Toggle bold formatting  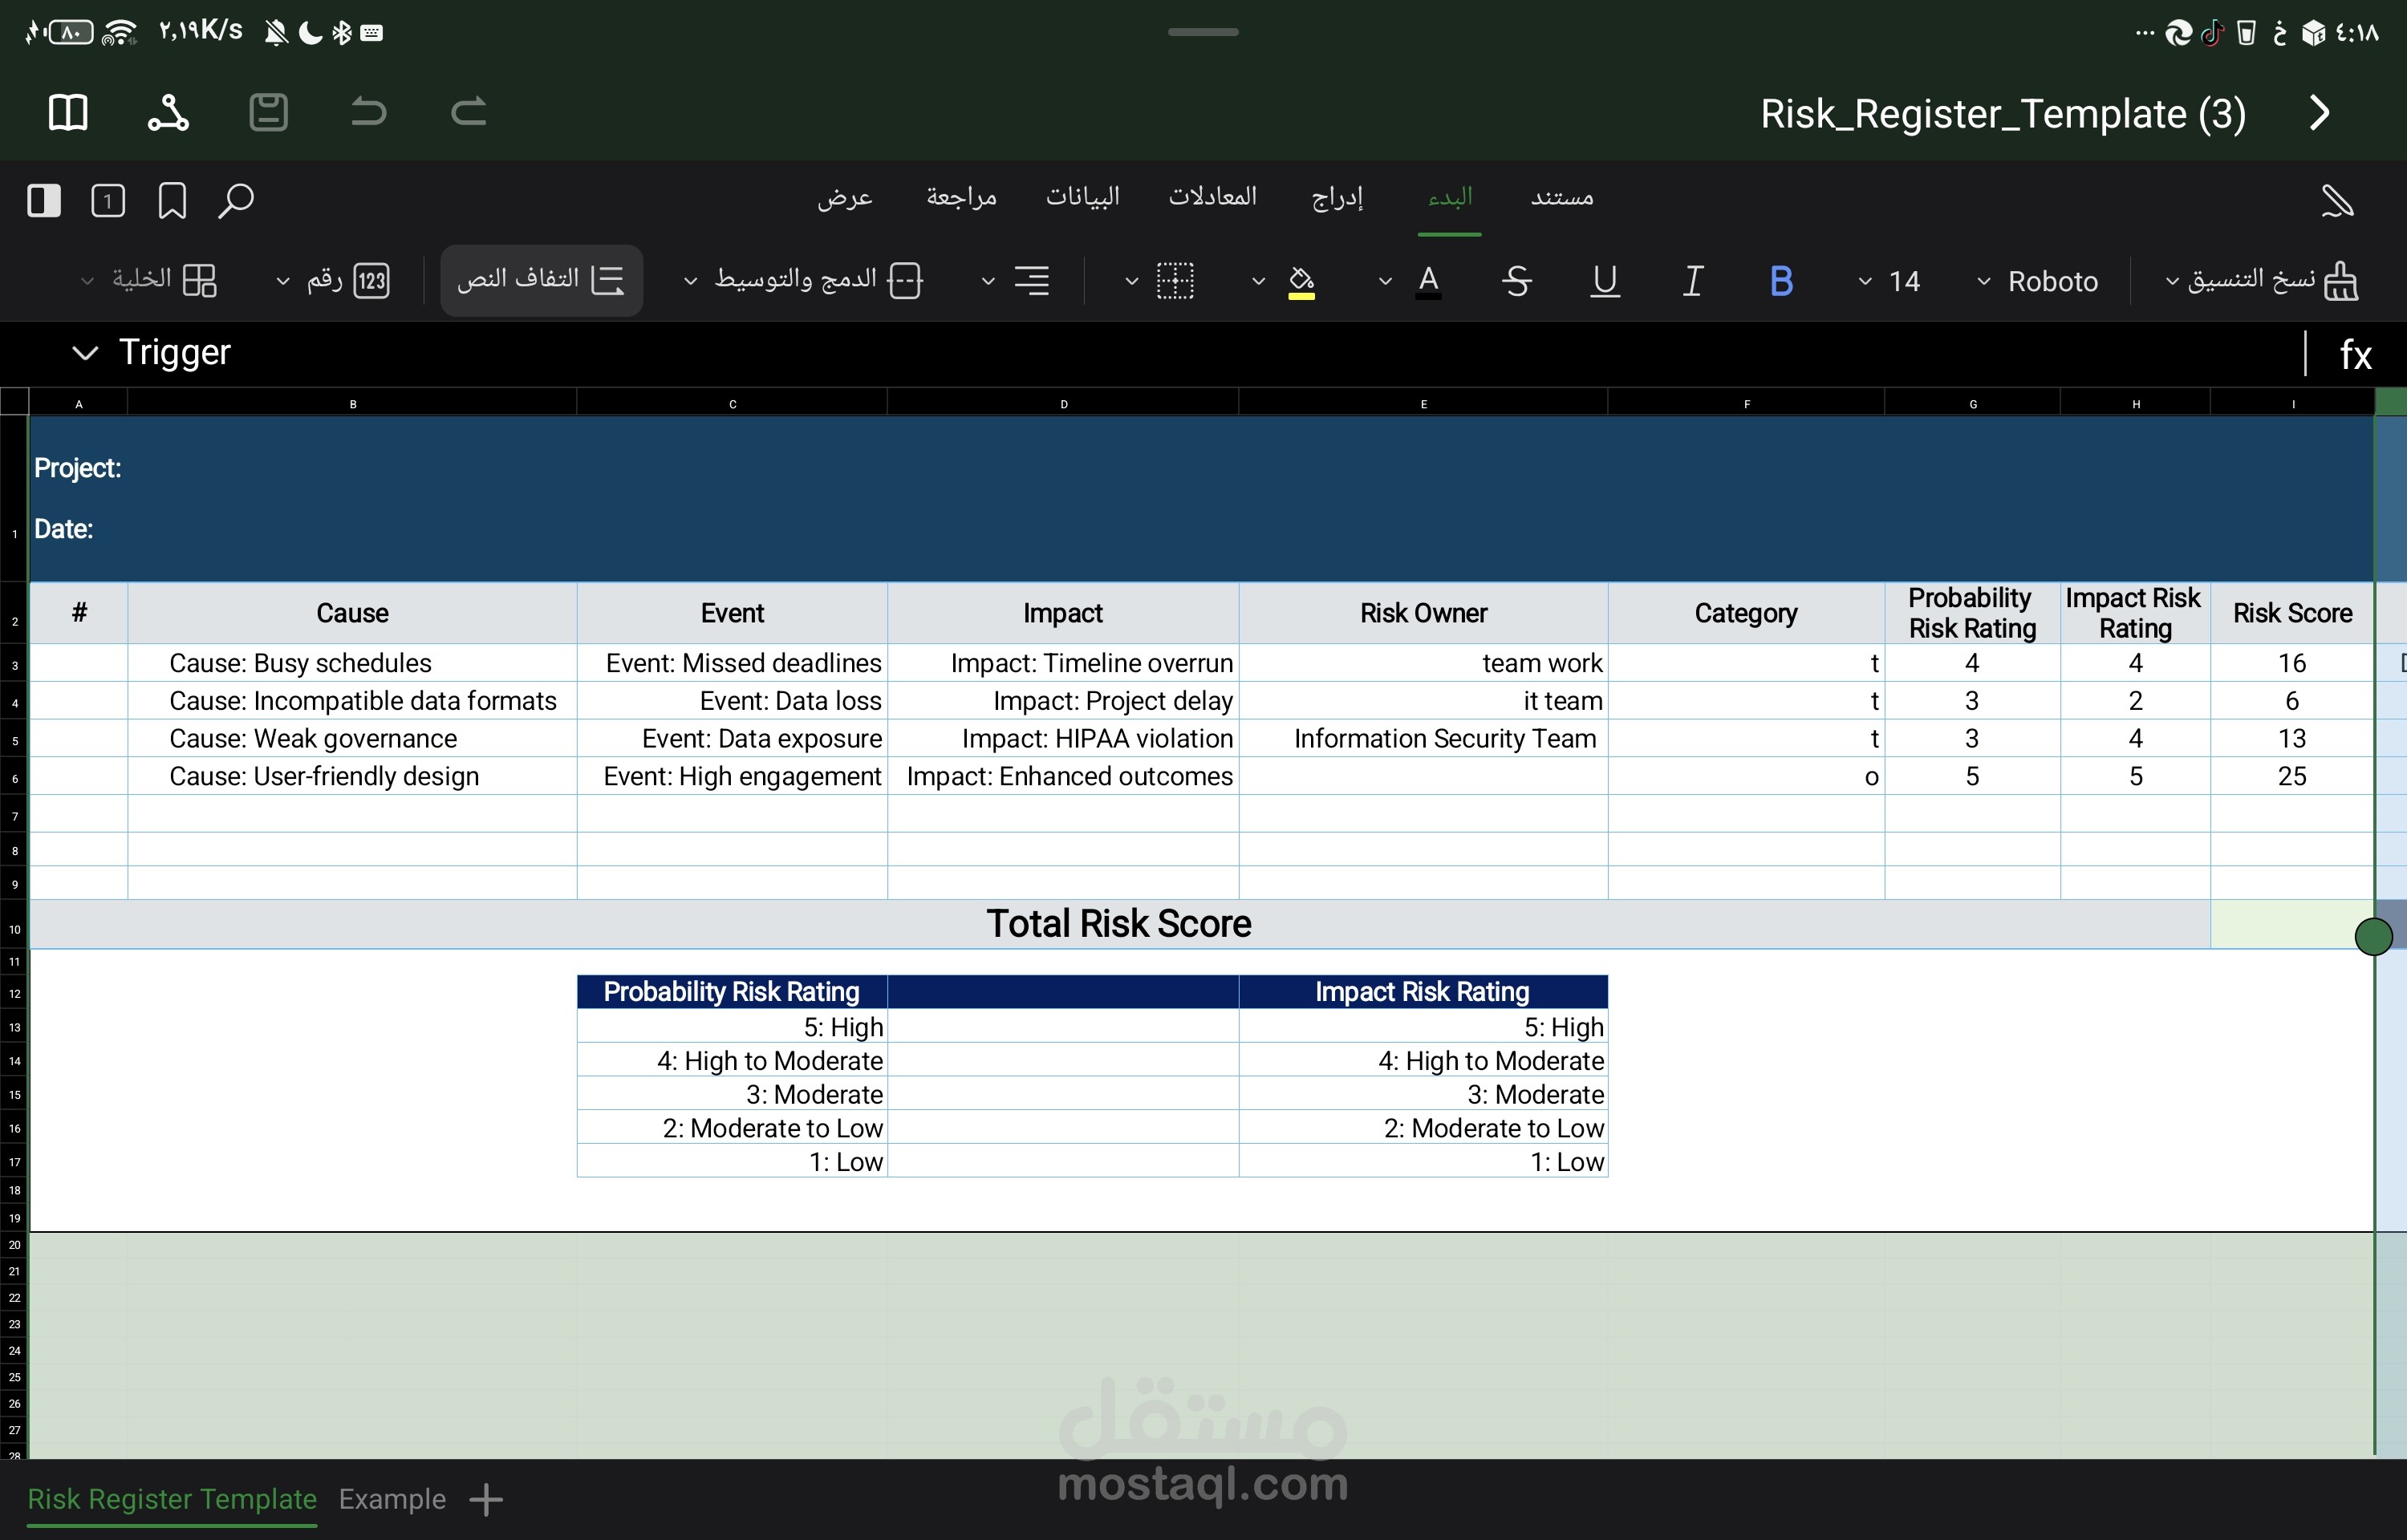click(1781, 281)
